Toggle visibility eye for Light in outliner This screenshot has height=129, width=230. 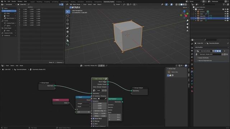coord(225,21)
